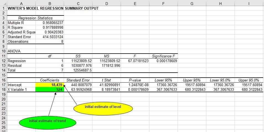The height and width of the screenshot is (132, 264).
Task: Click the Intercept standard error 440.8087079
Action: (x=78, y=85)
